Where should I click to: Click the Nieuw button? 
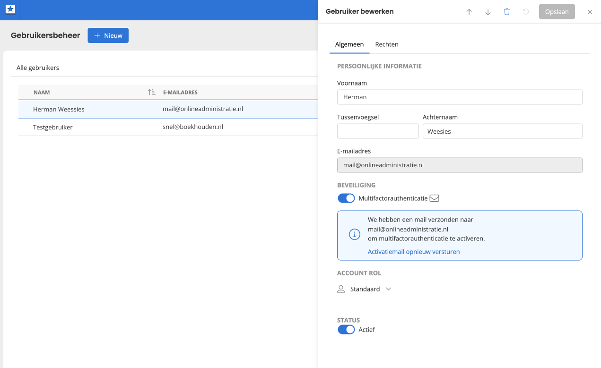tap(108, 35)
